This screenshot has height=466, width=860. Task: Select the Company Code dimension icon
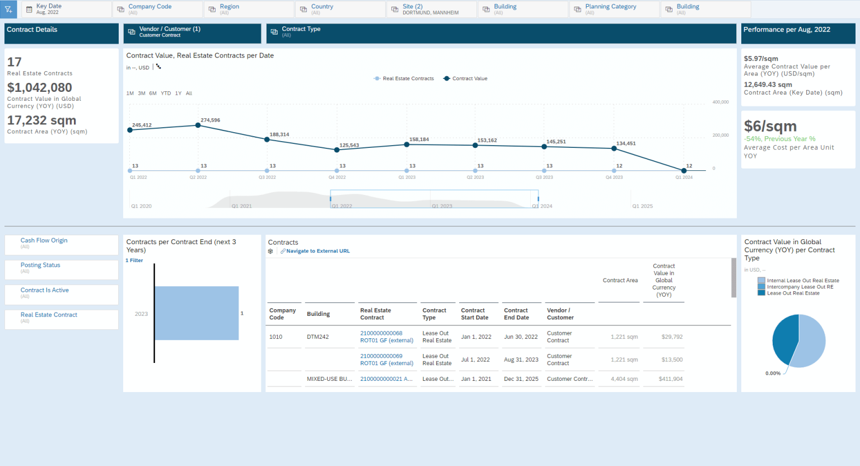coord(120,9)
